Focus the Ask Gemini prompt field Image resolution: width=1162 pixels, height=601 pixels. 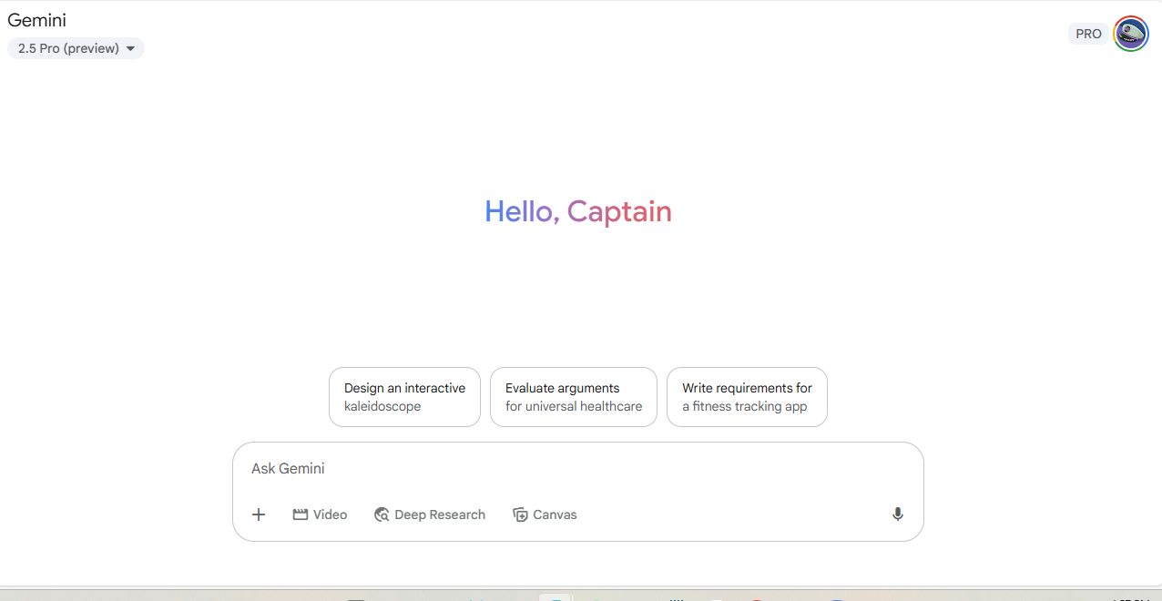pos(578,469)
